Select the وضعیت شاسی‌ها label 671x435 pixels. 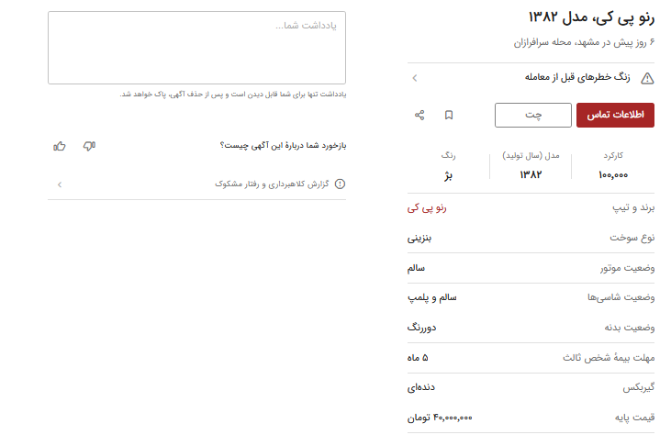click(x=621, y=297)
